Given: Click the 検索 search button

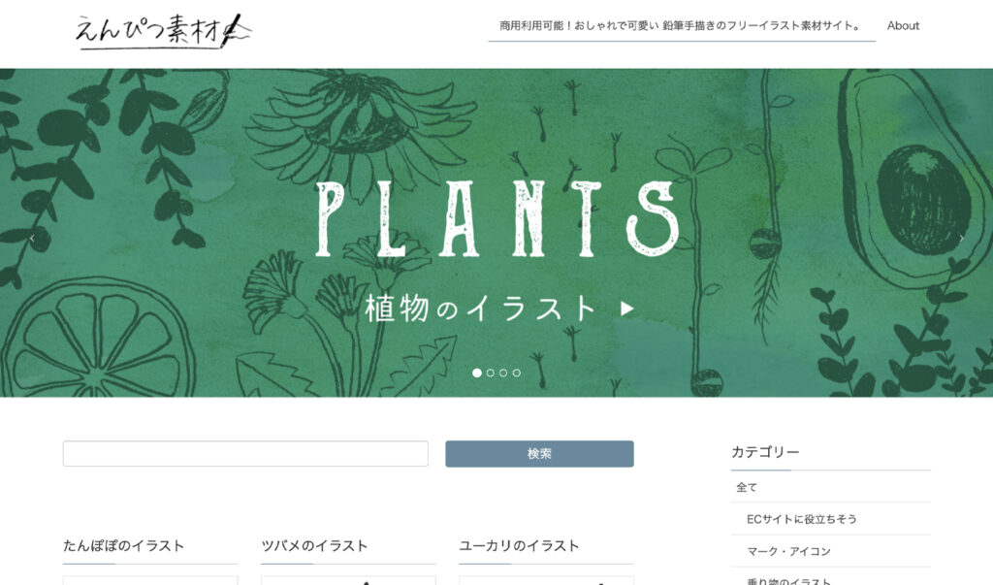Looking at the screenshot, I should (539, 454).
